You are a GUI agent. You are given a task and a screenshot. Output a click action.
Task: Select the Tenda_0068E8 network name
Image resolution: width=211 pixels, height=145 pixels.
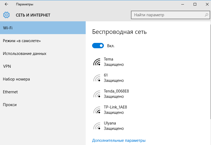(116, 91)
